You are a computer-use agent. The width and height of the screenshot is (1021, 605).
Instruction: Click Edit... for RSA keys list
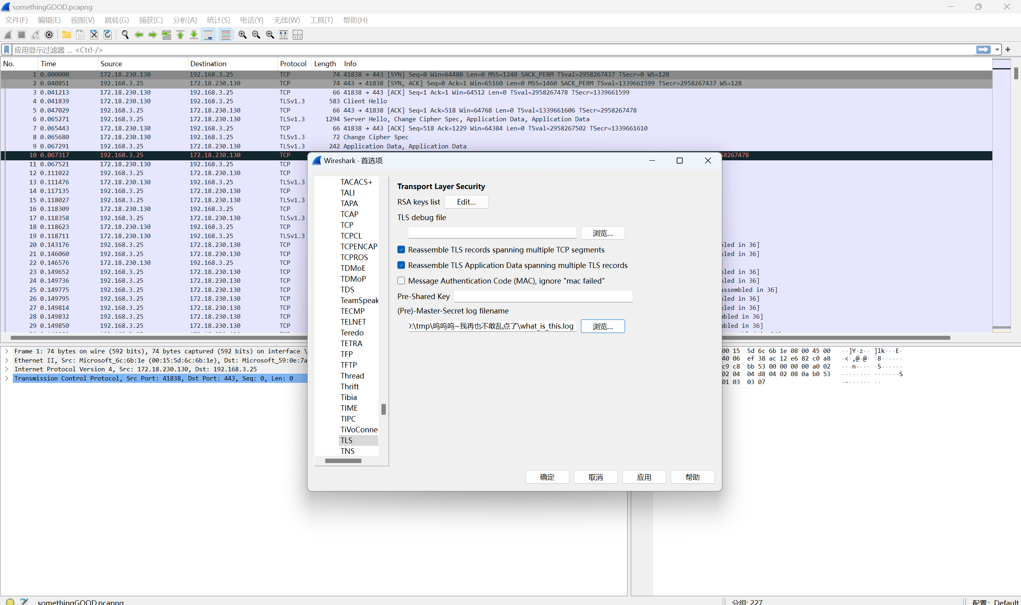(x=466, y=202)
